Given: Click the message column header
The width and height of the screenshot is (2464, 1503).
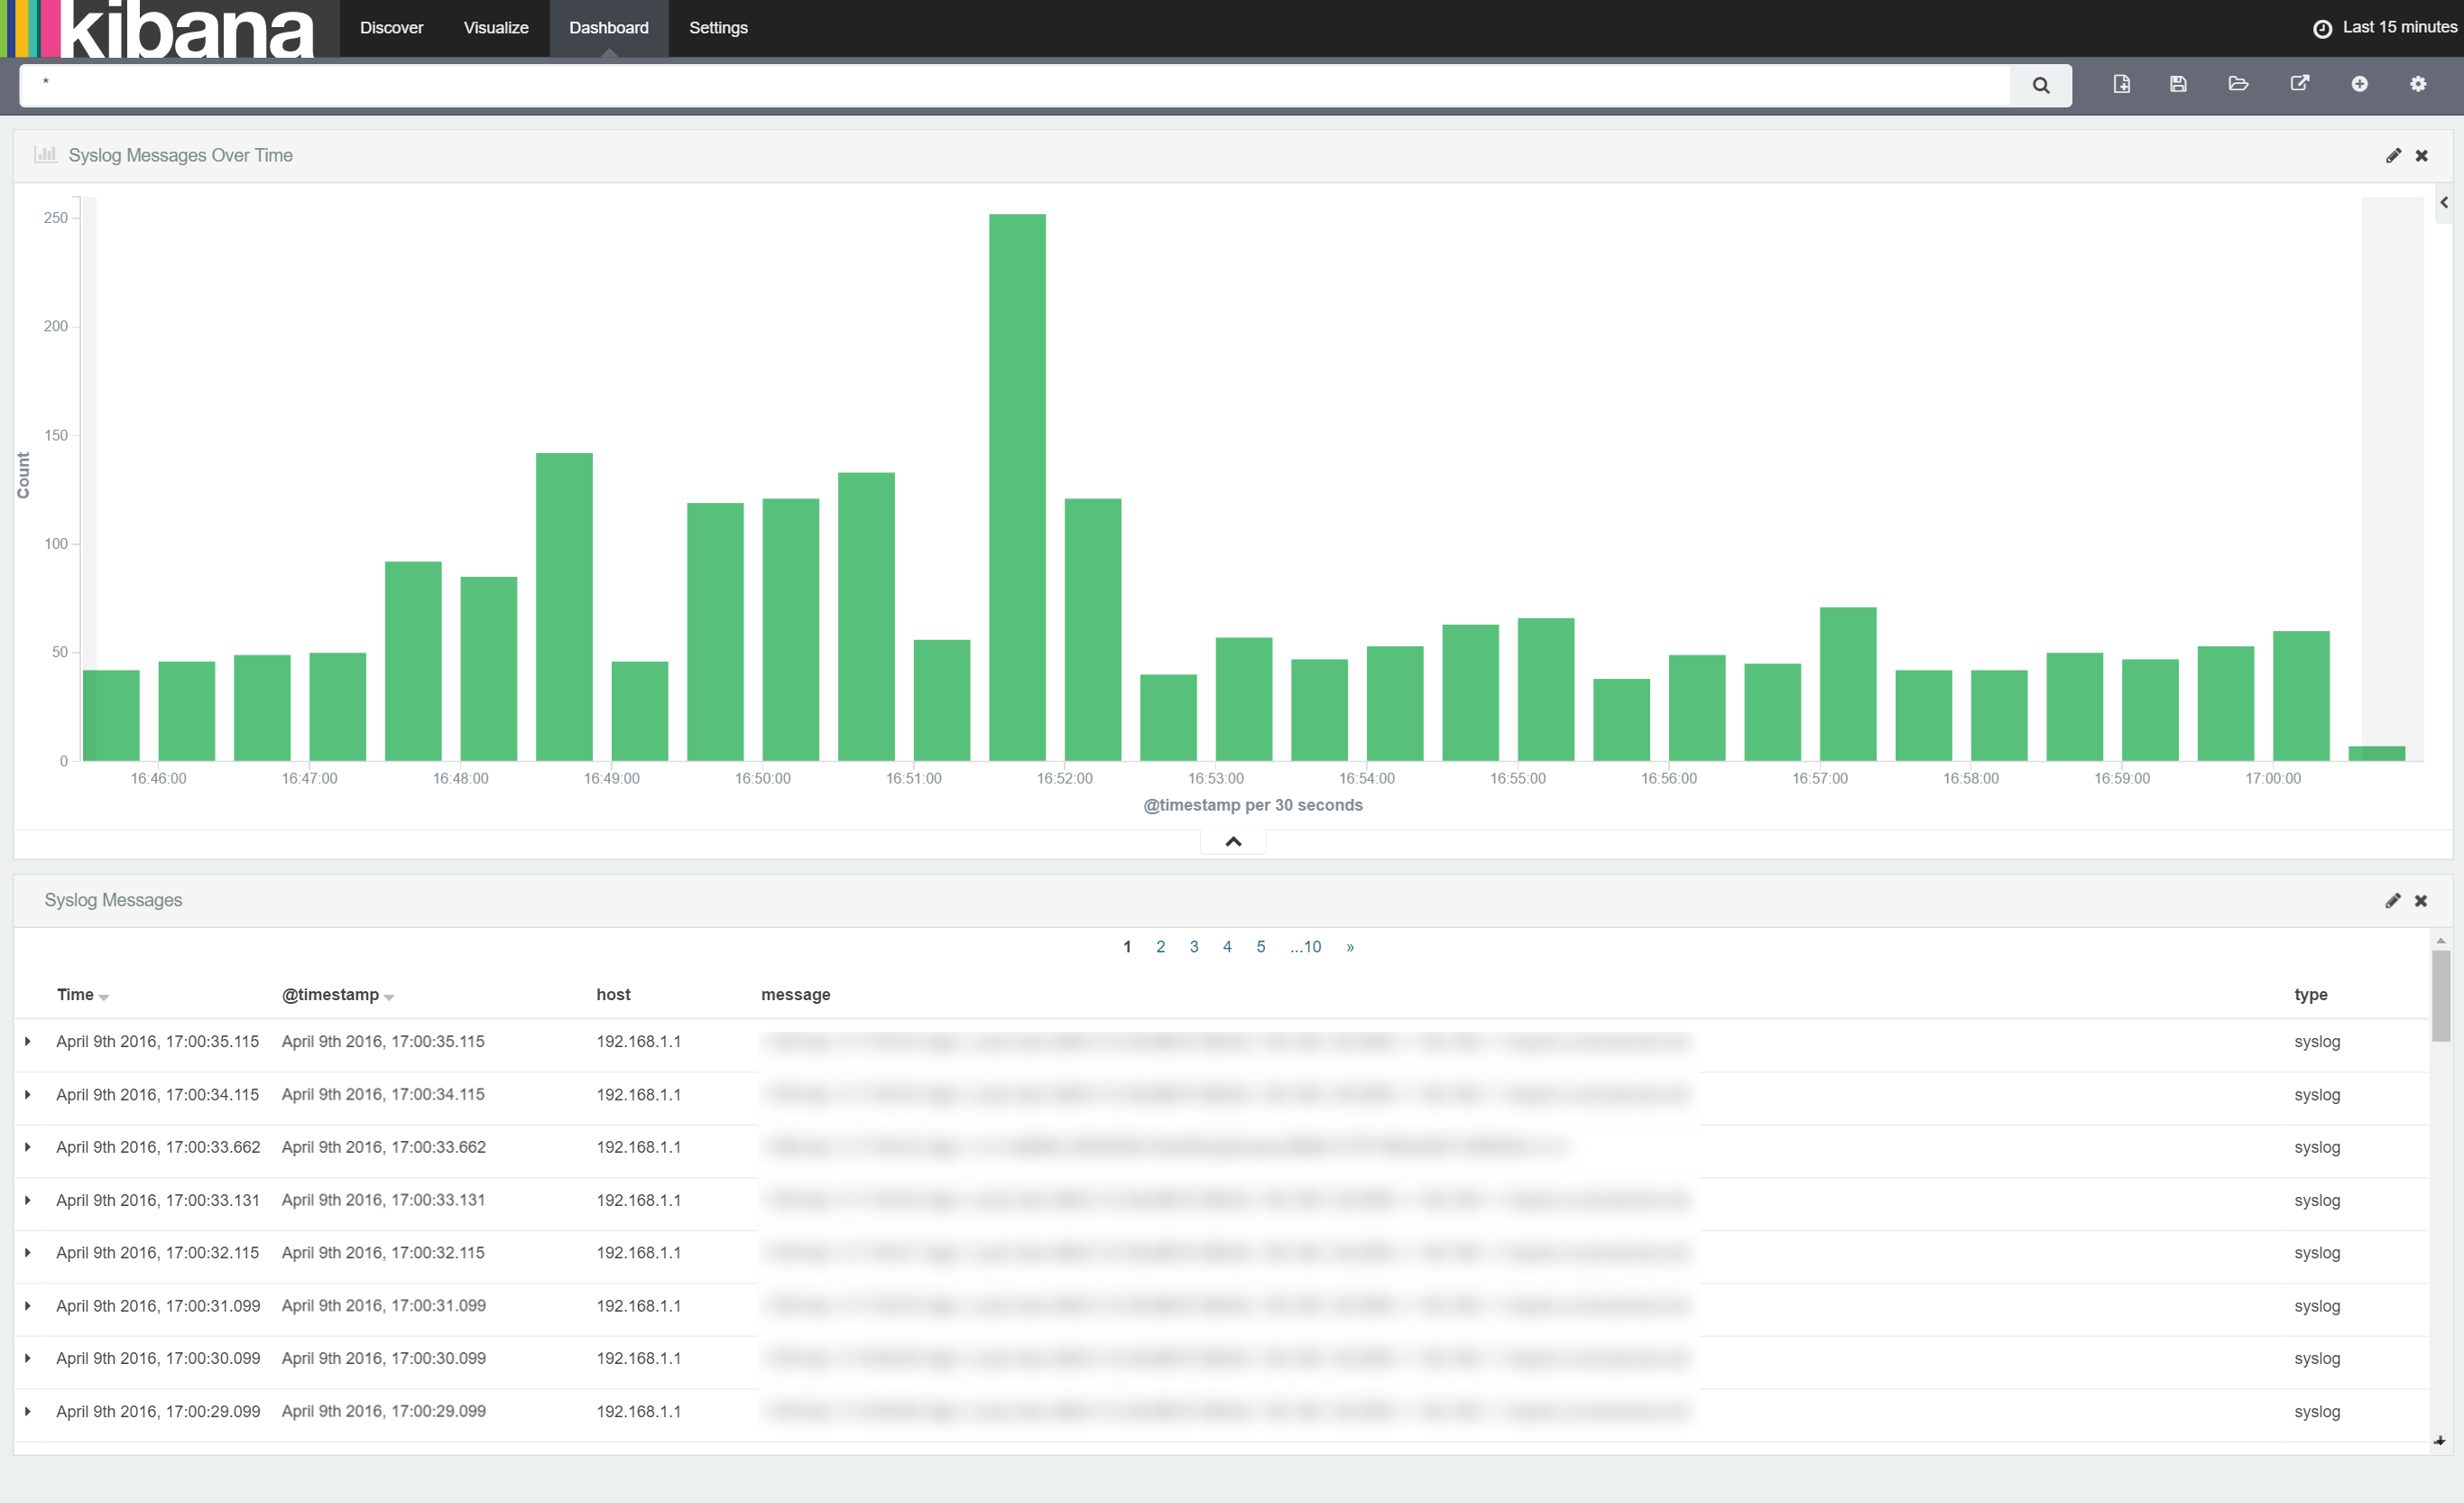Looking at the screenshot, I should [x=795, y=995].
